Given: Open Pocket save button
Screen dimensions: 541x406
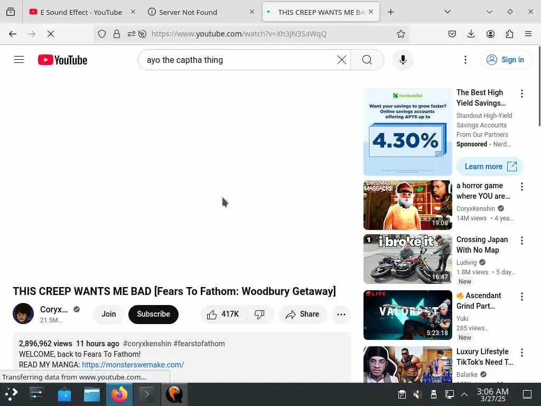Looking at the screenshot, I should 452,34.
